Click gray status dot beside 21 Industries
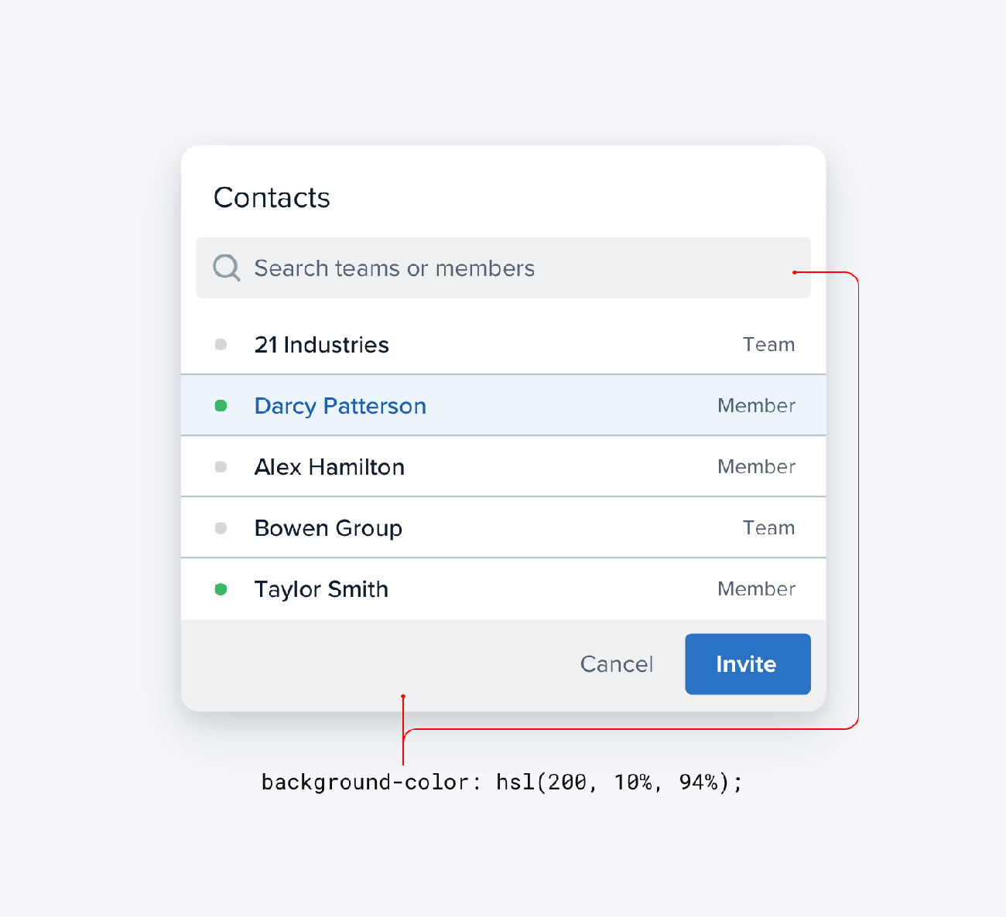The image size is (1006, 917). (221, 345)
